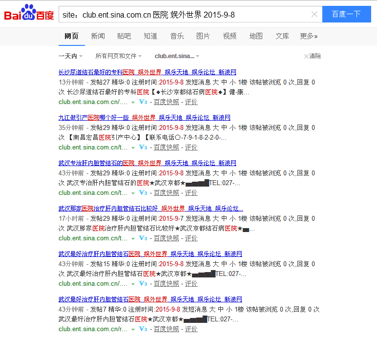The image size is (377, 338).
Task: Open the 一天内 time filter dropdown
Action: [x=70, y=56]
